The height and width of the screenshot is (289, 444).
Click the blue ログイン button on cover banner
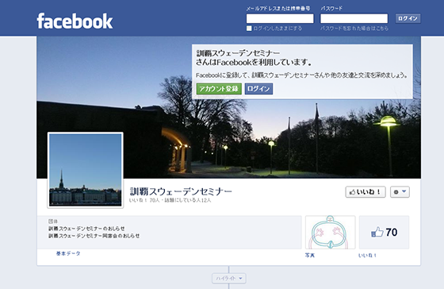coord(258,89)
